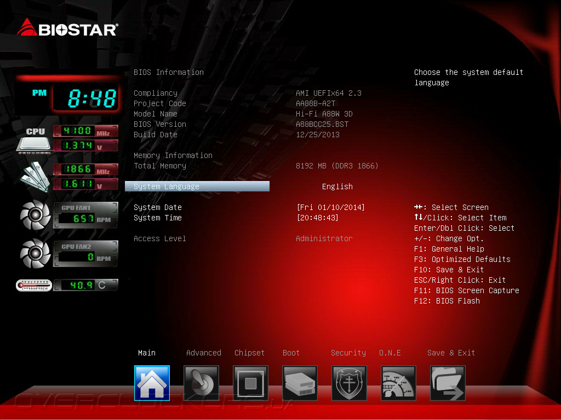Image resolution: width=561 pixels, height=420 pixels.
Task: Switch to the Advanced tab label
Action: [x=204, y=353]
